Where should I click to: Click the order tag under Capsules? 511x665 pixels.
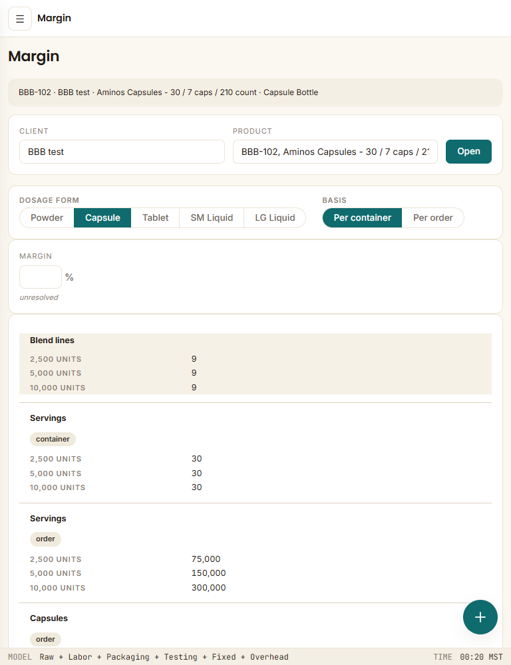tap(45, 639)
